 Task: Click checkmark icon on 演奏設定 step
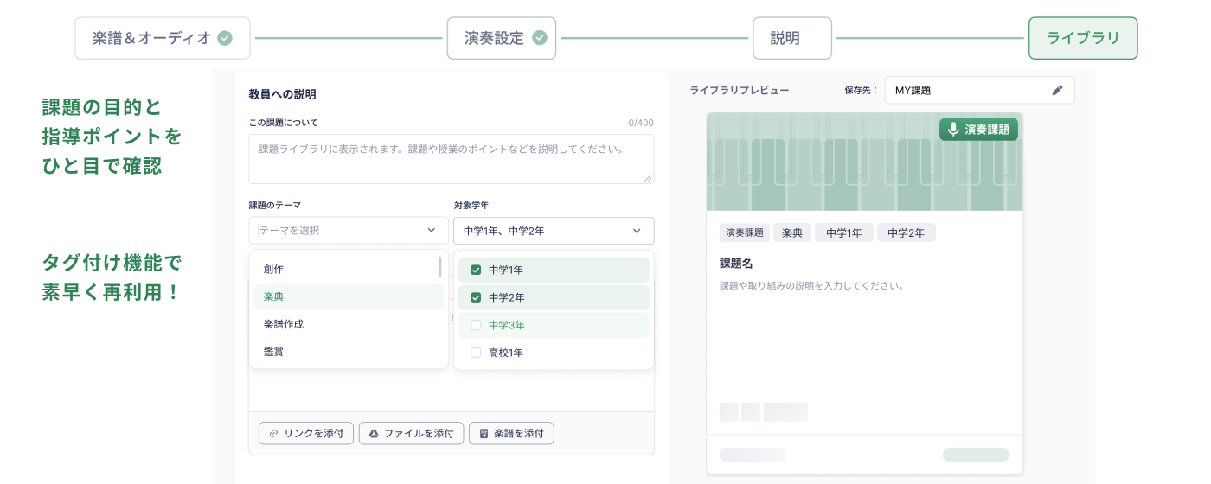point(540,38)
